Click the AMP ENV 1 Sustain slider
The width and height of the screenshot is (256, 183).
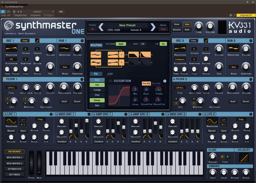pos(118,126)
